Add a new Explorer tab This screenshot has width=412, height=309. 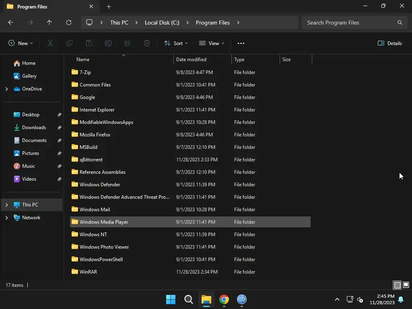[109, 6]
